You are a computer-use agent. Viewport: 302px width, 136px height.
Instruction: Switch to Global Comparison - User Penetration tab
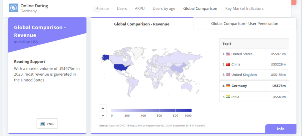click(x=244, y=24)
